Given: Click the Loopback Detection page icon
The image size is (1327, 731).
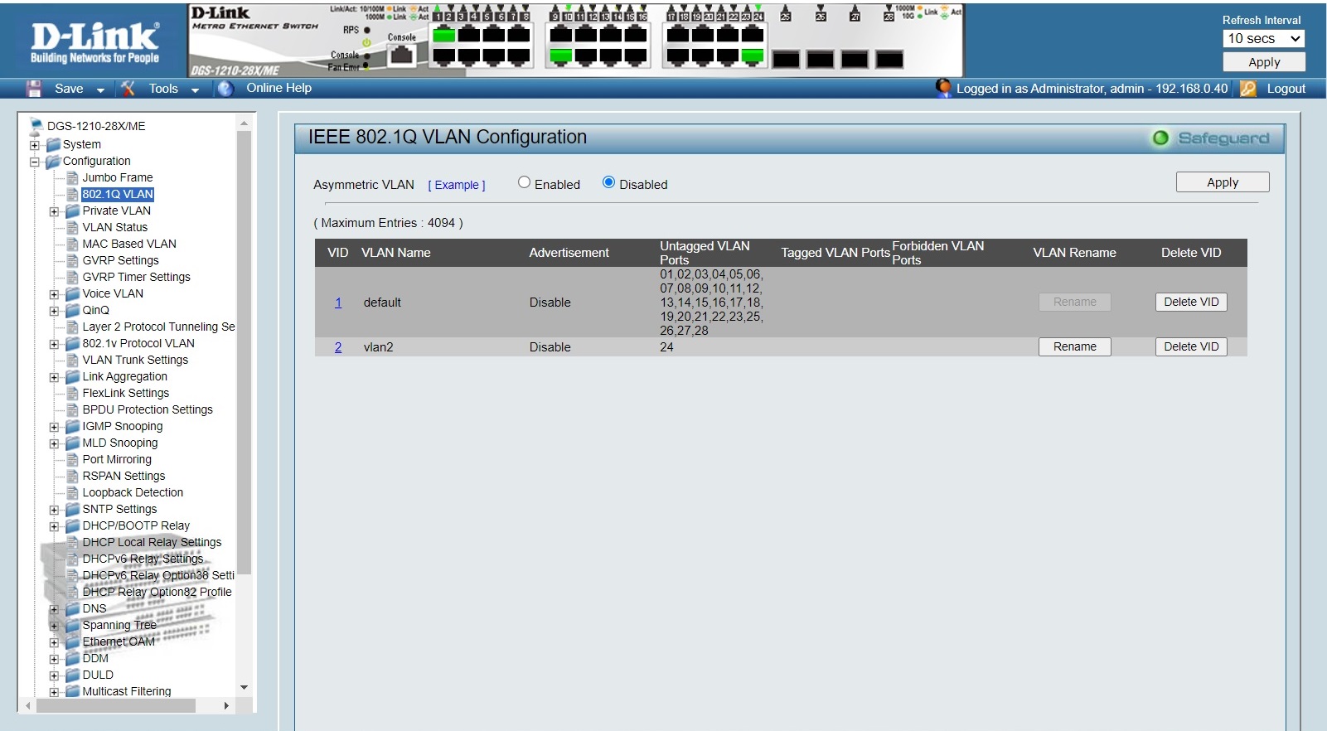Looking at the screenshot, I should (73, 492).
